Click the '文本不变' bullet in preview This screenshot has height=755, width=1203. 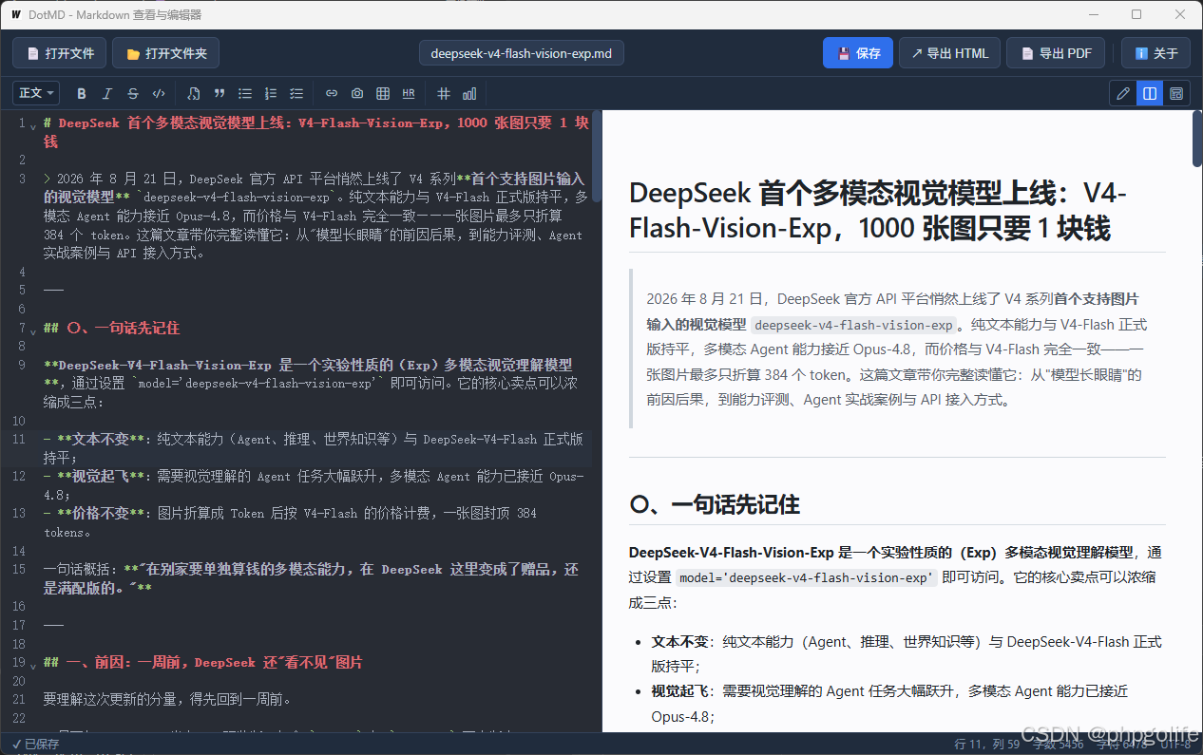(907, 654)
